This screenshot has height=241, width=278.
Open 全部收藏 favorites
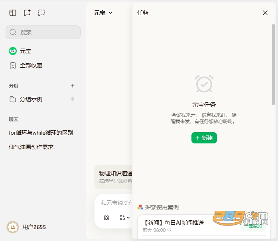coord(43,65)
